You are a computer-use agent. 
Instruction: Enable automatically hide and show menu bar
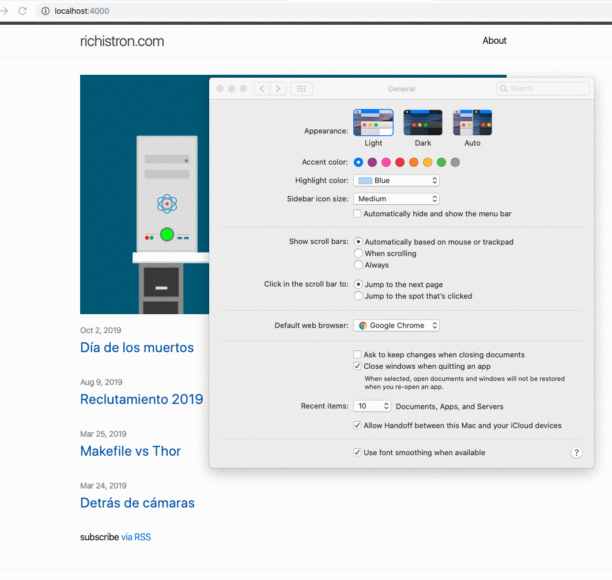357,213
